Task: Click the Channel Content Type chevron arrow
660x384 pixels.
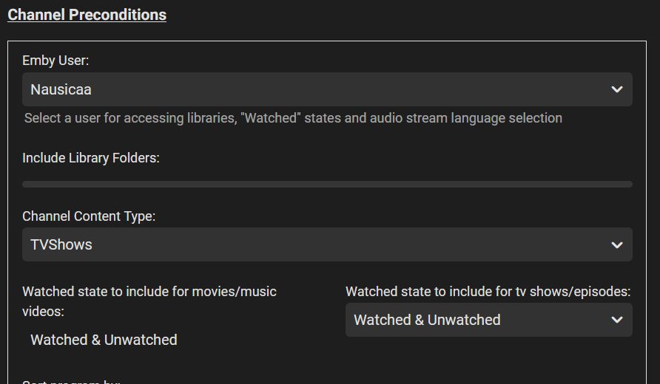Action: click(x=617, y=244)
